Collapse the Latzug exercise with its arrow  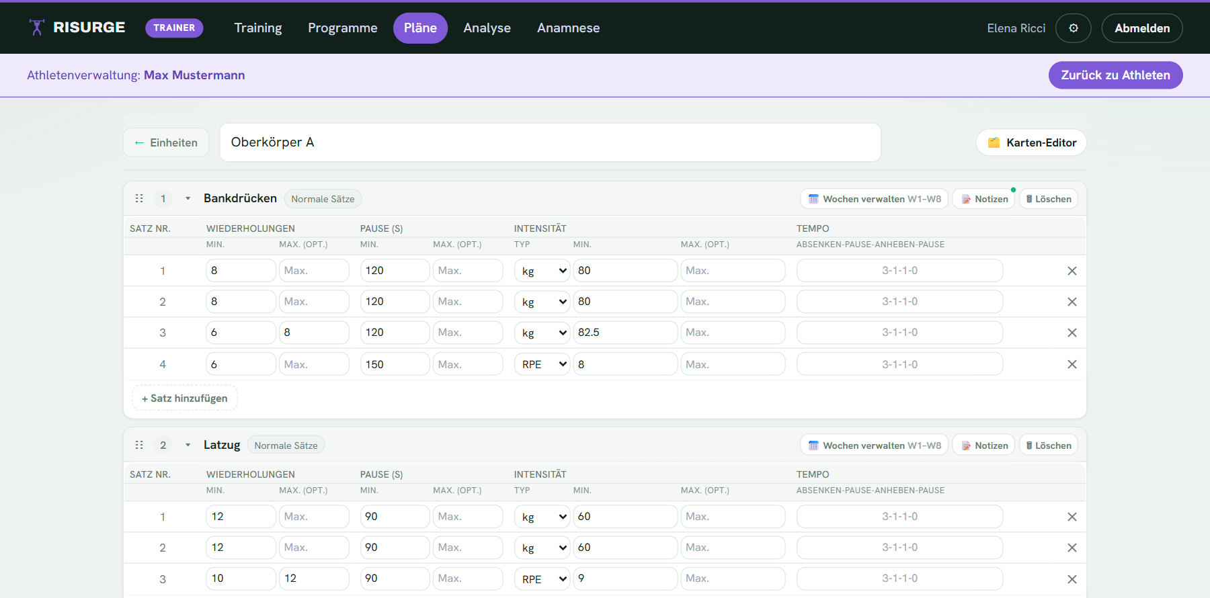pyautogui.click(x=188, y=445)
